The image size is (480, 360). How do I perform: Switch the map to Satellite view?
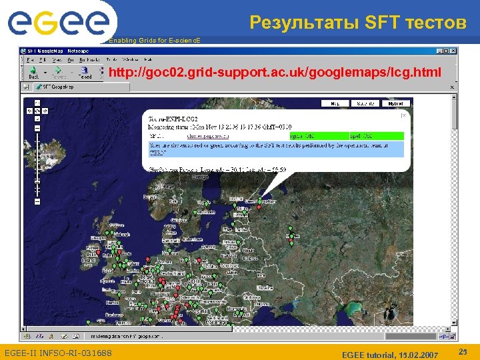(365, 104)
